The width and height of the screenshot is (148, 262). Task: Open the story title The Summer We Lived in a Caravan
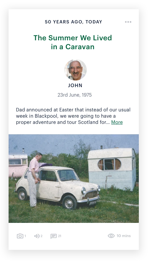tap(73, 42)
